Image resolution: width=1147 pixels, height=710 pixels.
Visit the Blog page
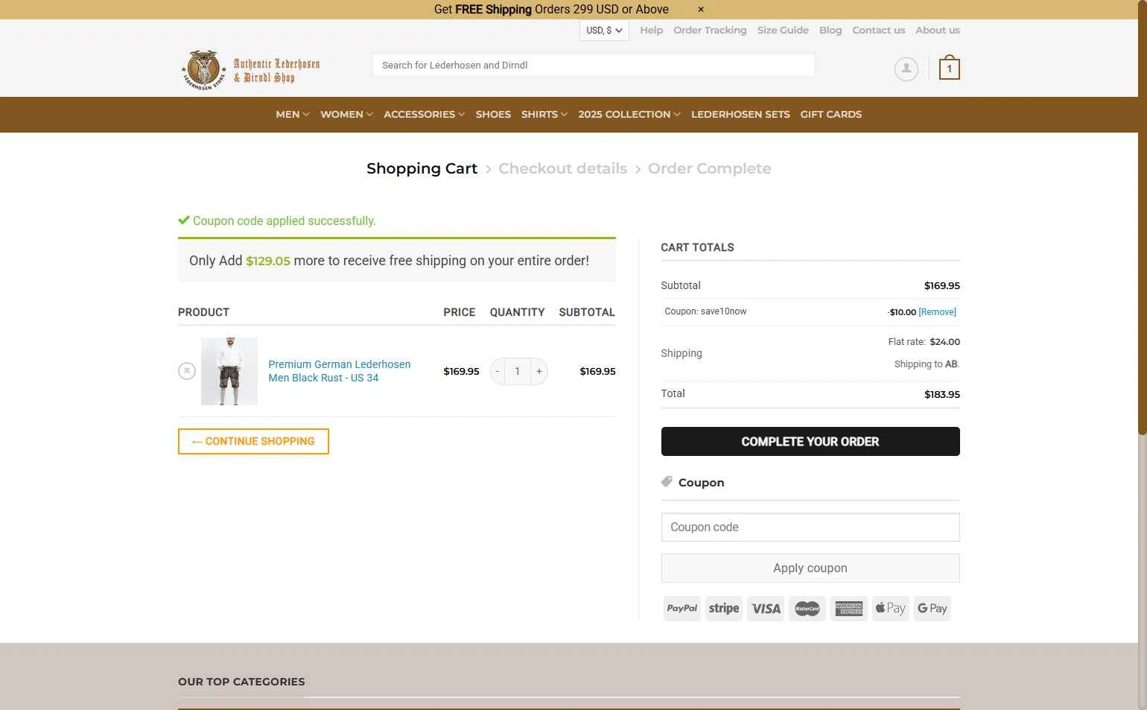[x=830, y=31]
